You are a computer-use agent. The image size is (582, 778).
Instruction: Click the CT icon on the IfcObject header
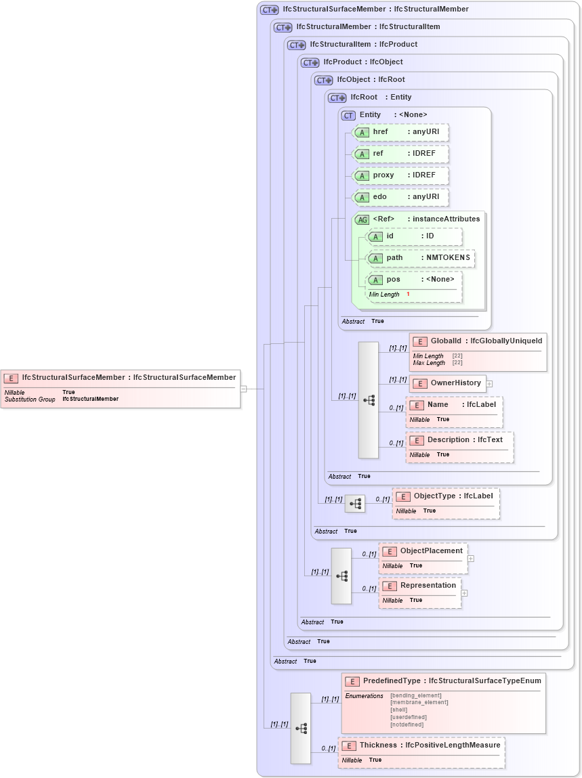(x=323, y=79)
